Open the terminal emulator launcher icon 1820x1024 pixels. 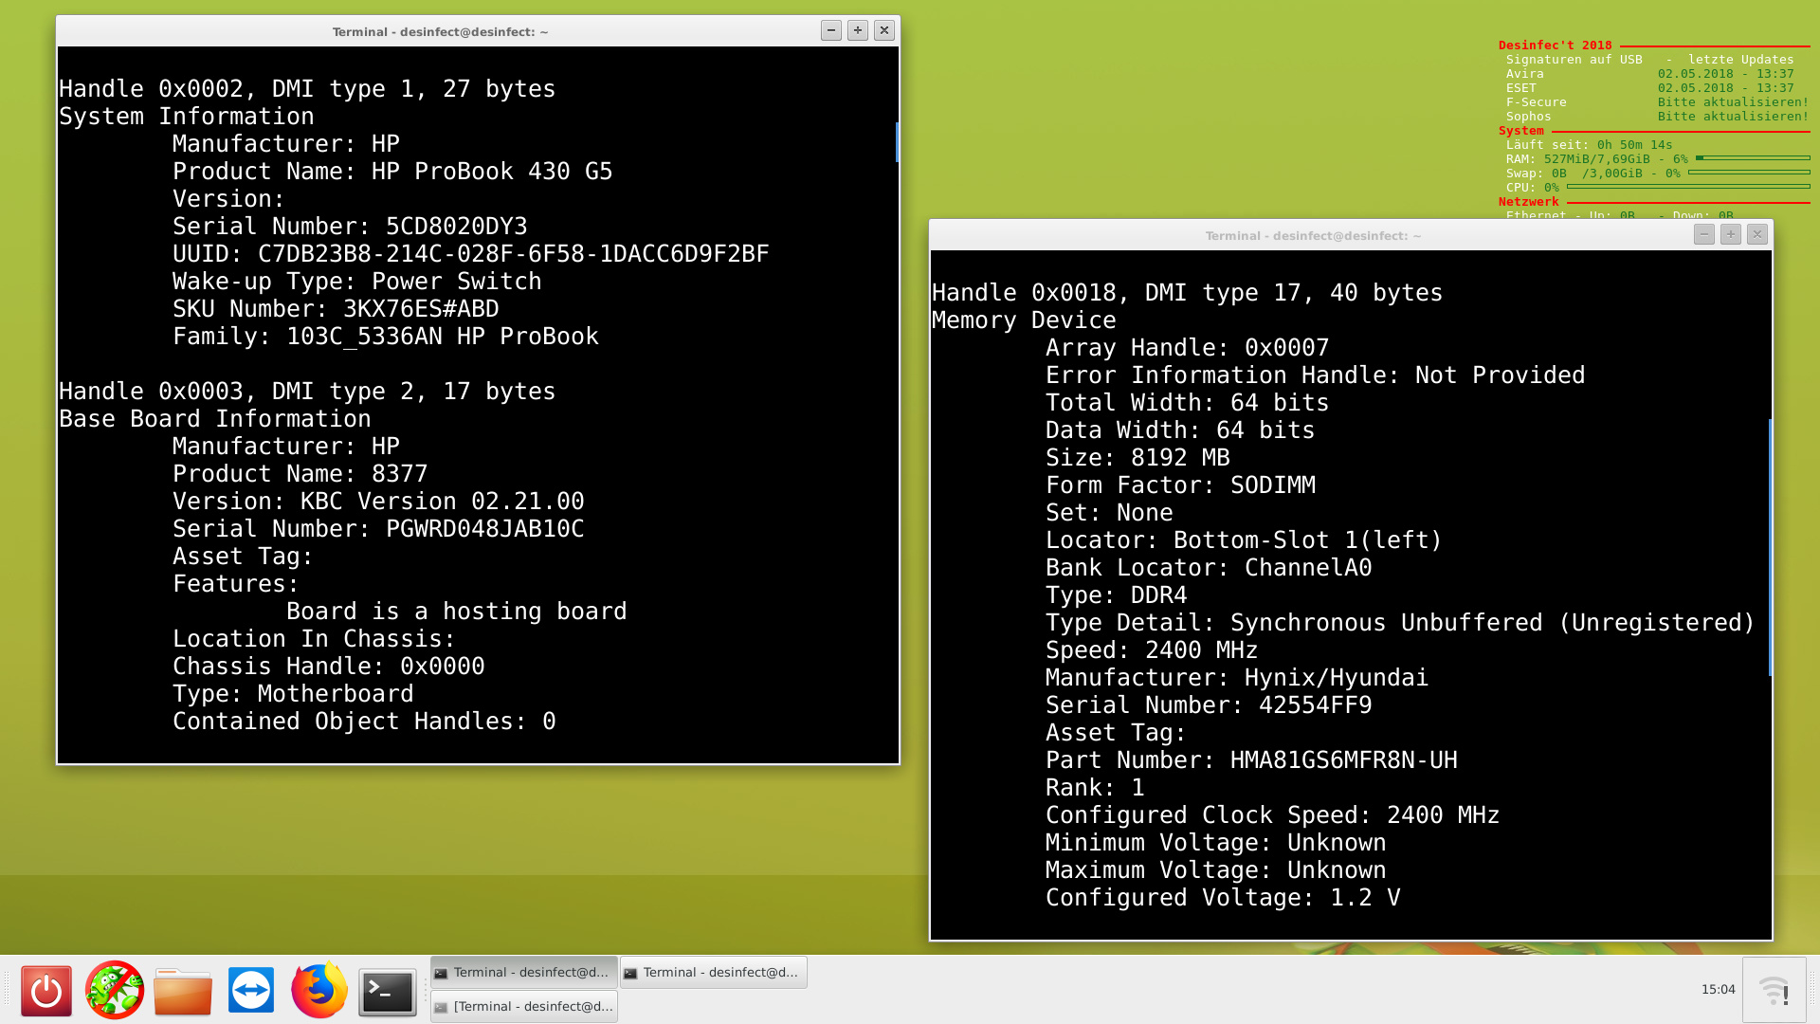(x=387, y=991)
